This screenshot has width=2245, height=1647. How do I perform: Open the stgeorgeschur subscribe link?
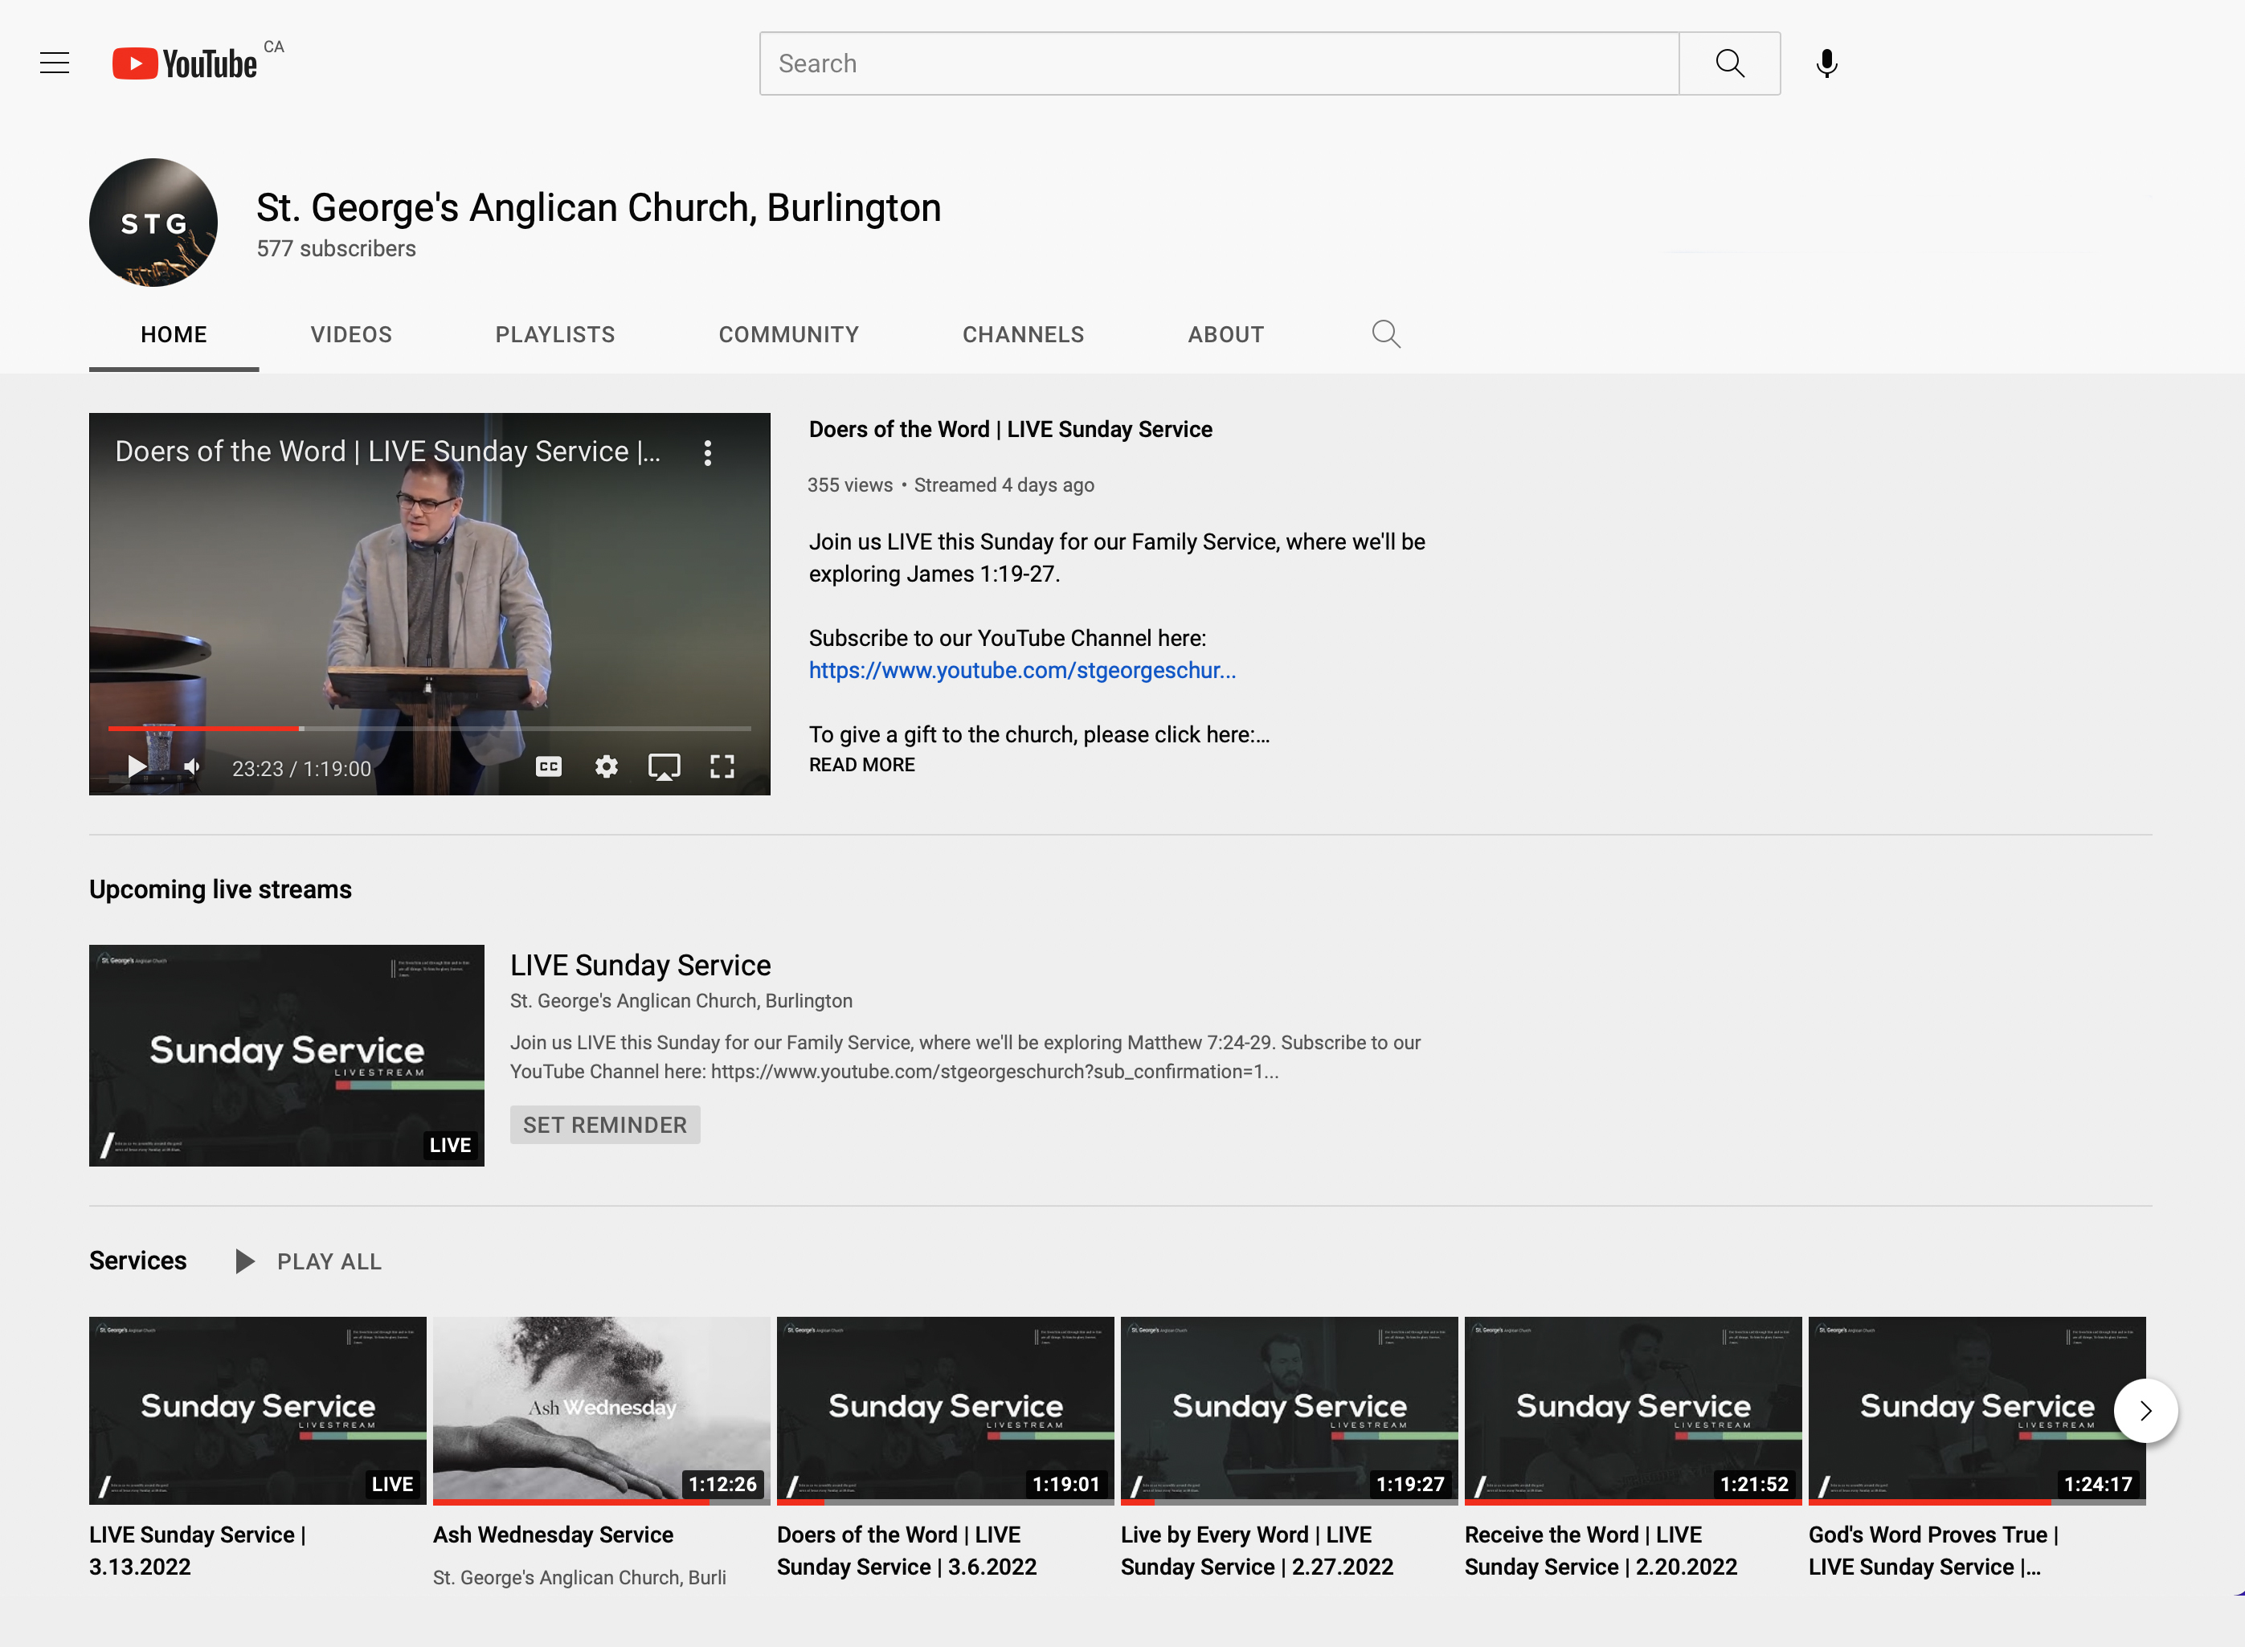(x=1022, y=670)
